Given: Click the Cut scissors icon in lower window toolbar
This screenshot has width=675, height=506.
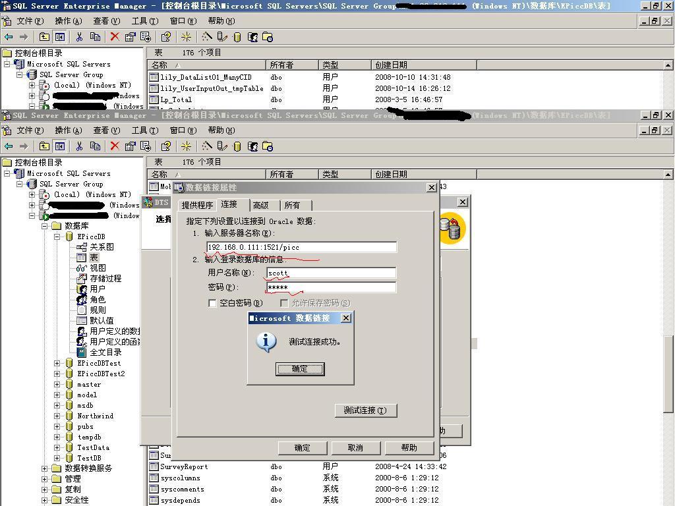Looking at the screenshot, I should [x=79, y=147].
